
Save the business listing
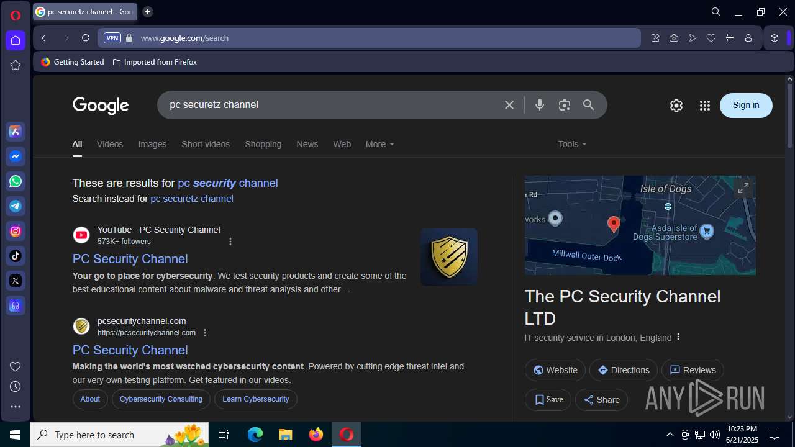tap(548, 400)
